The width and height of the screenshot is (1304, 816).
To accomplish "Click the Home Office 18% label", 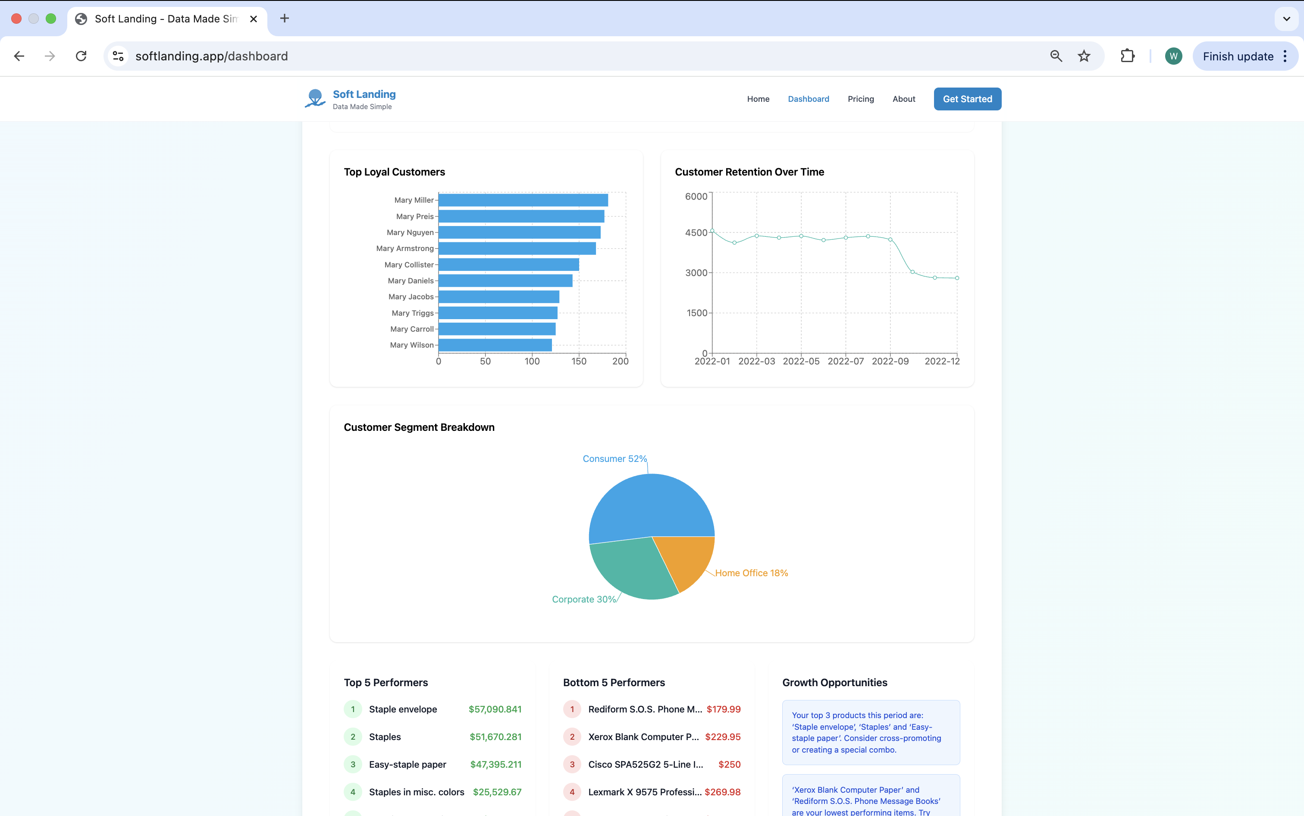I will (752, 573).
